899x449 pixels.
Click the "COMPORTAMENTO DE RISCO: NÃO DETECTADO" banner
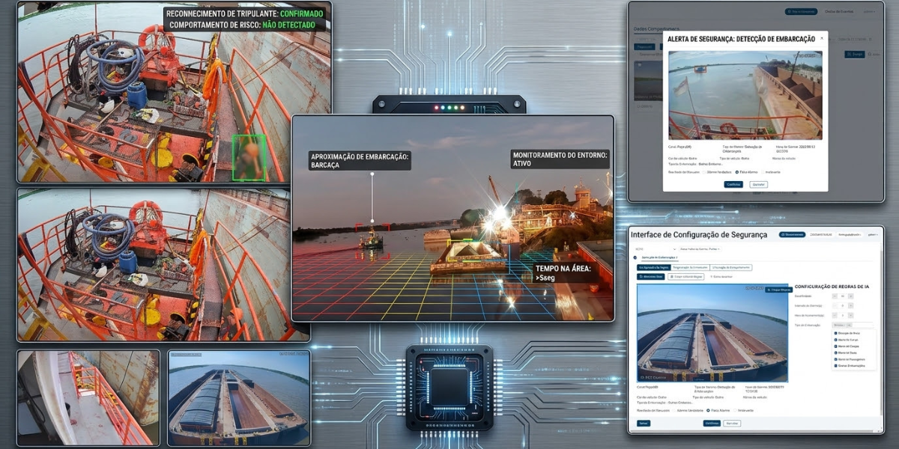pyautogui.click(x=242, y=25)
